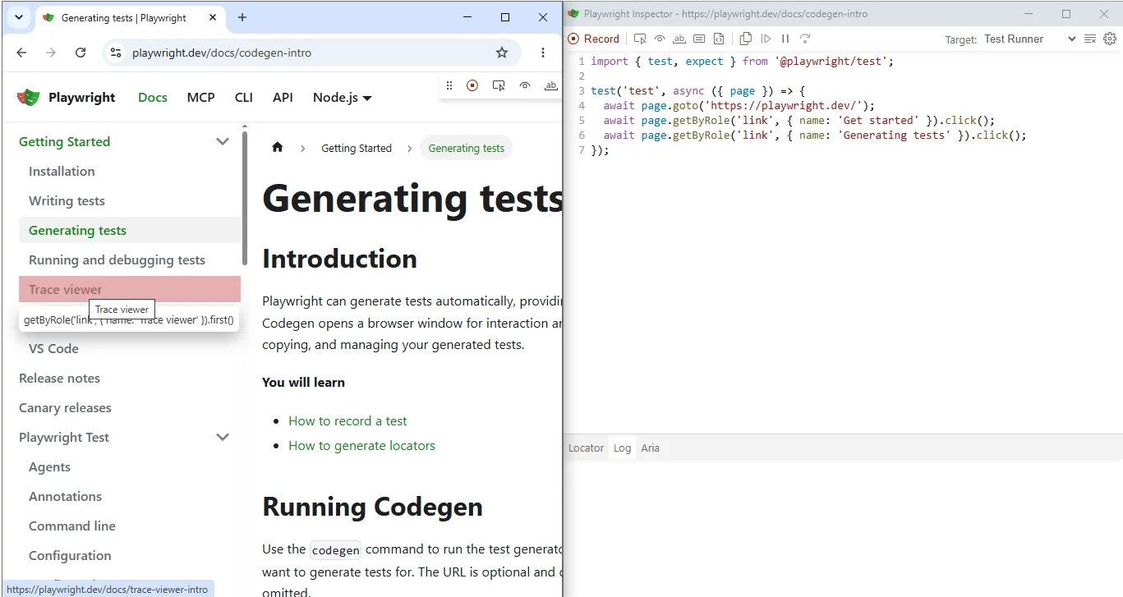
Task: Open API in the Playwright navbar
Action: click(283, 98)
